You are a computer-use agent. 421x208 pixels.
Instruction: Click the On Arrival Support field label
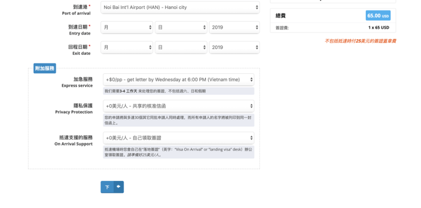[x=73, y=140]
